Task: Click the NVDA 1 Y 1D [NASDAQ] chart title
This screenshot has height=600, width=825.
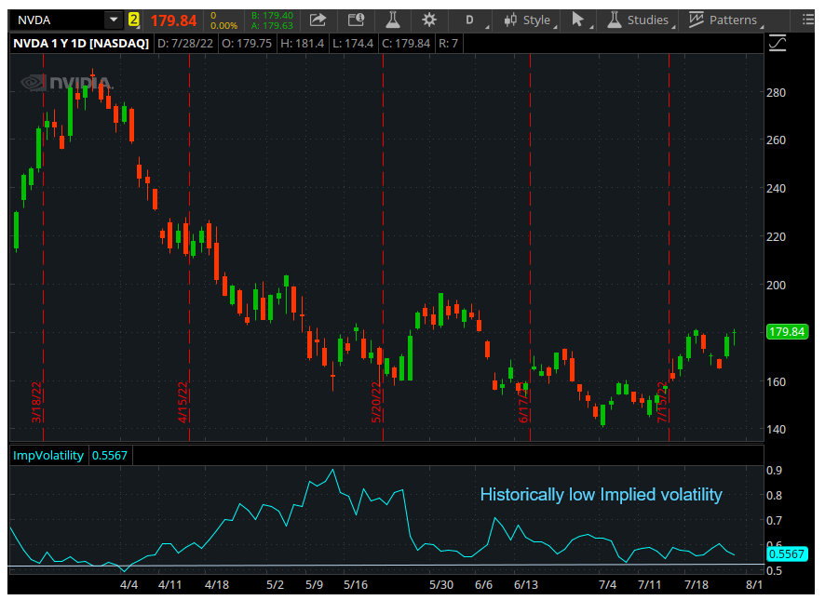Action: point(81,43)
